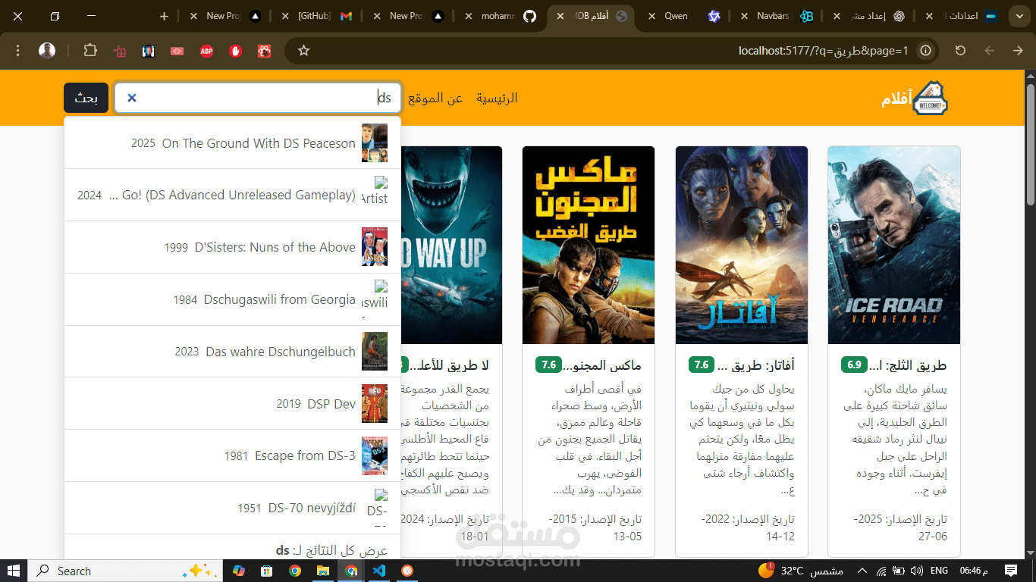Click the طريق الثلج movie title
This screenshot has height=582, width=1036.
click(909, 365)
